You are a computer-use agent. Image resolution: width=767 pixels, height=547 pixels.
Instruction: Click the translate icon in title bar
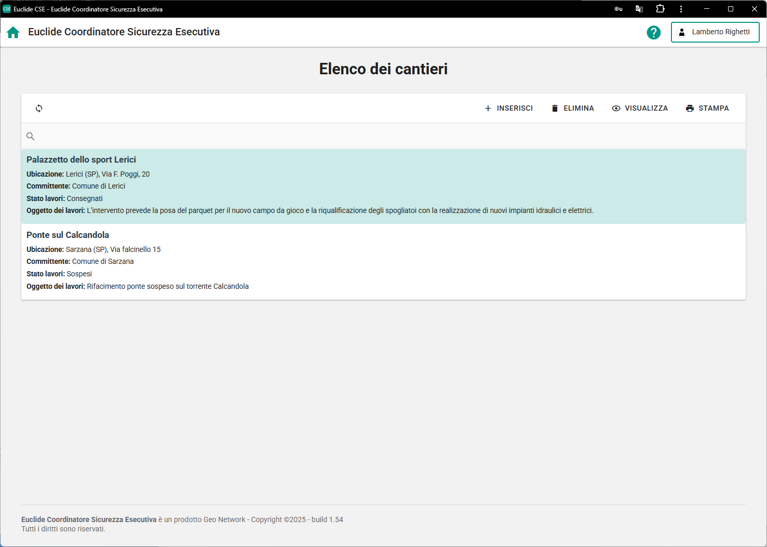coord(639,9)
